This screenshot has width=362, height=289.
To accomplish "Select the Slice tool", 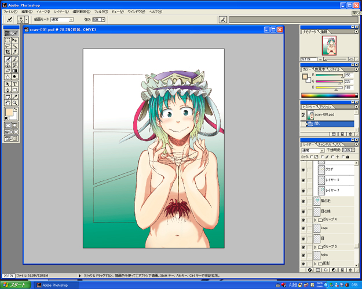I will (14, 52).
